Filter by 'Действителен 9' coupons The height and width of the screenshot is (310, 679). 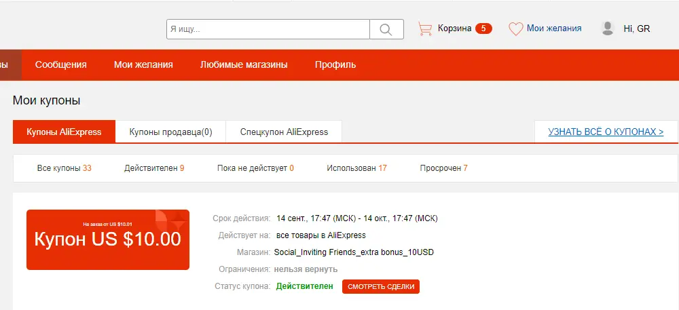[x=154, y=168]
